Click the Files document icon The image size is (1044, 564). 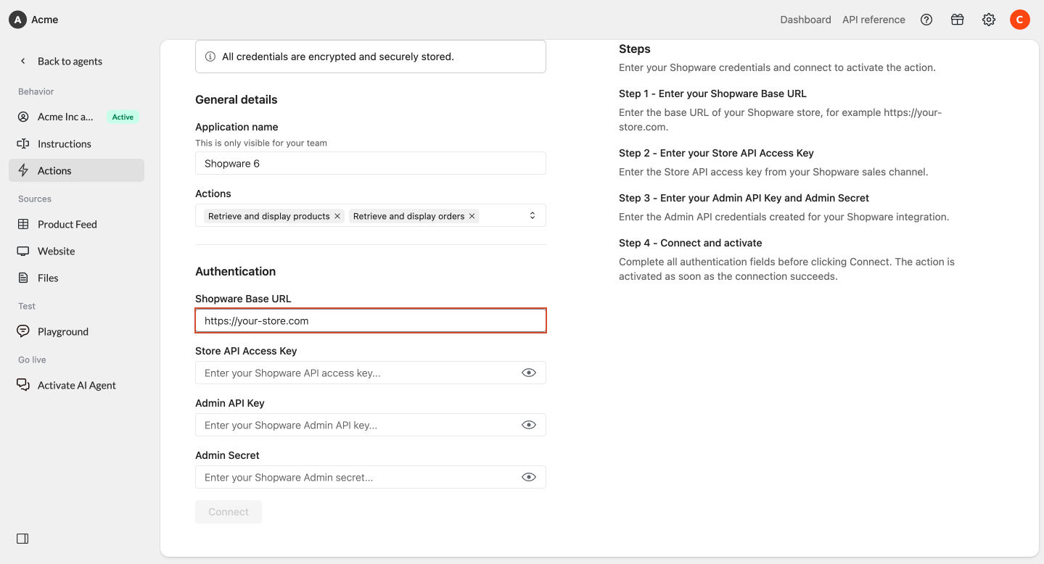tap(23, 278)
